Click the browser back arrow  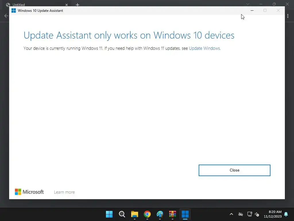click(6, 16)
